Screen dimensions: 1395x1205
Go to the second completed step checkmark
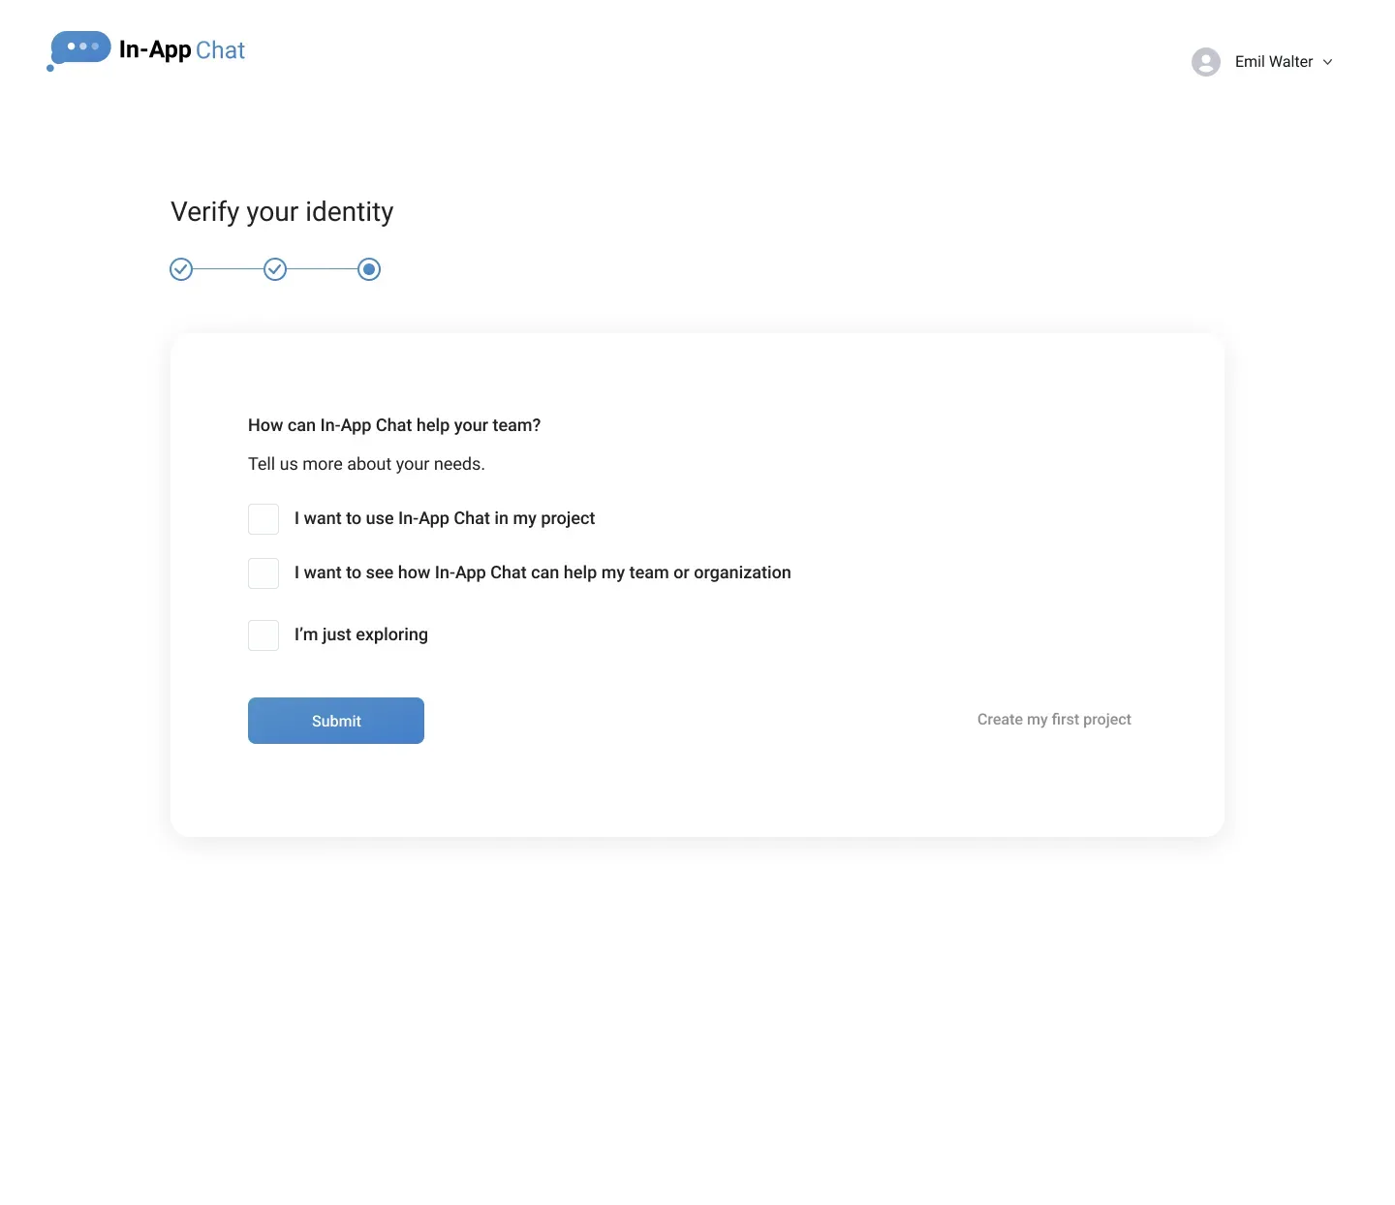point(275,269)
